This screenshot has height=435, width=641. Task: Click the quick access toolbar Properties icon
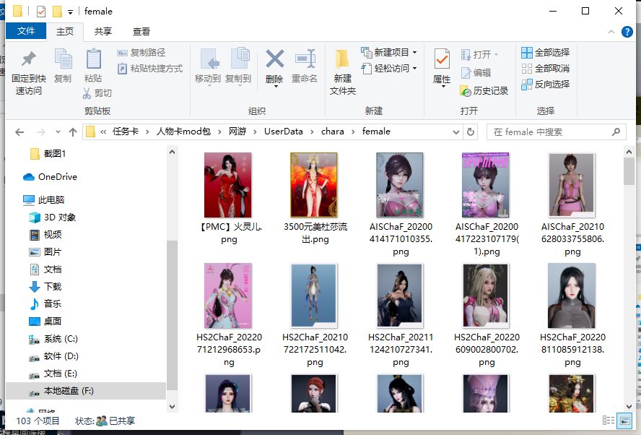41,11
